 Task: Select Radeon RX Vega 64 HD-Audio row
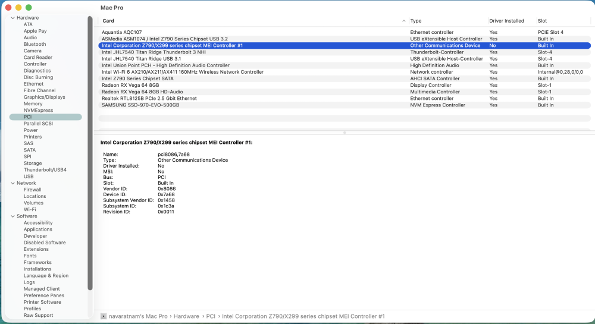[345, 92]
